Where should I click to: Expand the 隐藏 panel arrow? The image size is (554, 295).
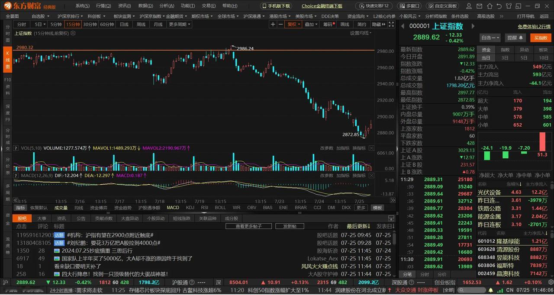[x=379, y=24]
